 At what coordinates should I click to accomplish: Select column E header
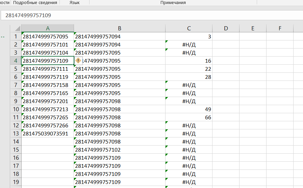[x=253, y=28]
